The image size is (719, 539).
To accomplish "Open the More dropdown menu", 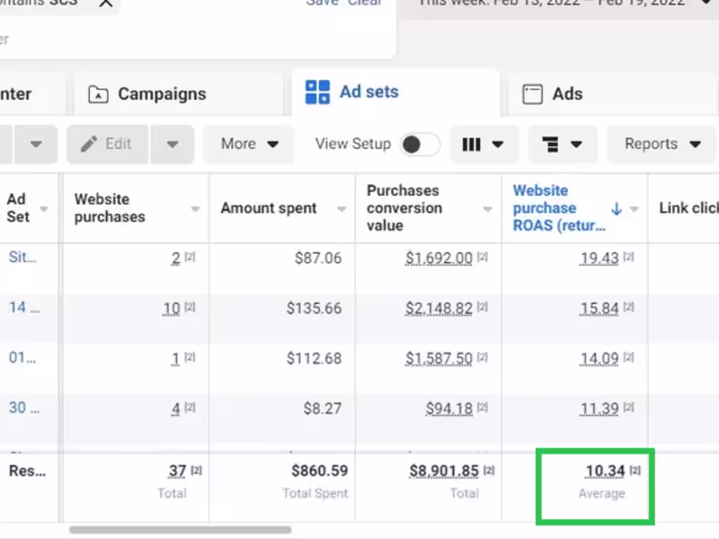I will [x=249, y=144].
